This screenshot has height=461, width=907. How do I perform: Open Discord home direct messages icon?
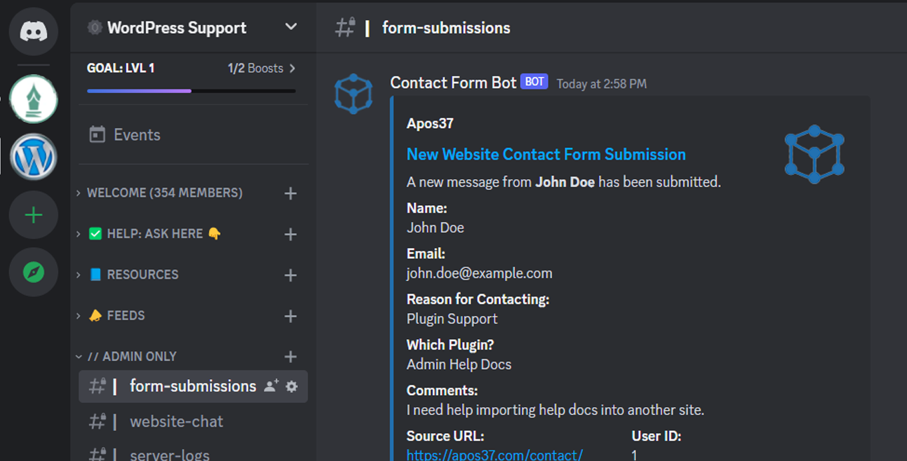tap(33, 31)
